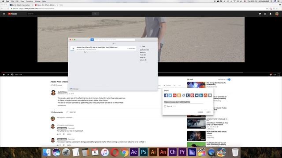Share via Google Plus icon
This screenshot has height=158, width=282.
[x=174, y=95]
